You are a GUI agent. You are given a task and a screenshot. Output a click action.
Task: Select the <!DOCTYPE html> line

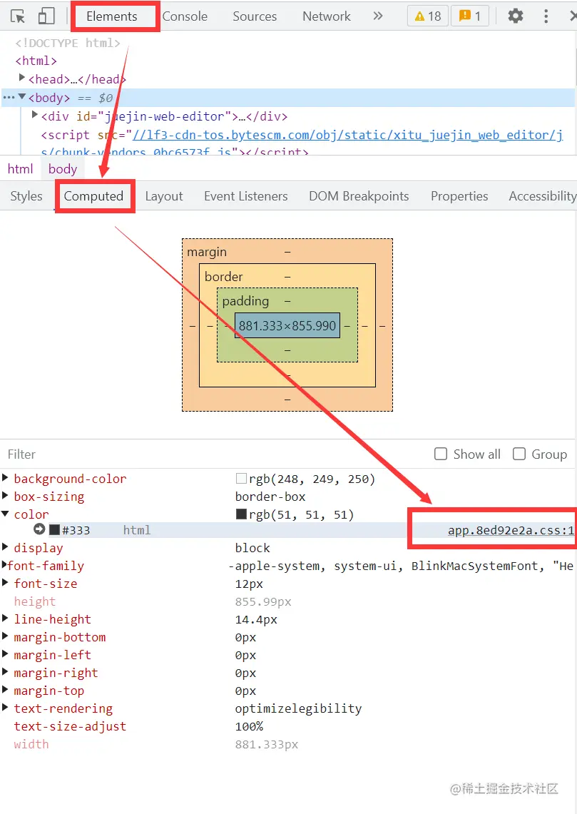click(x=68, y=43)
